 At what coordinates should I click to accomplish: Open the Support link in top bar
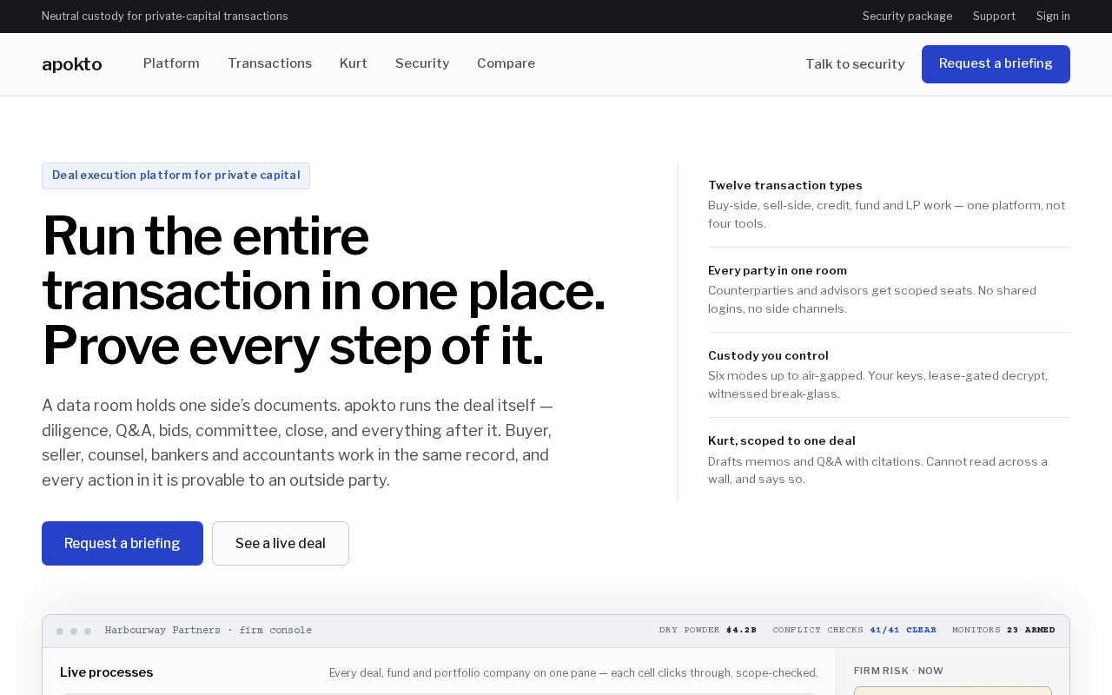(994, 16)
